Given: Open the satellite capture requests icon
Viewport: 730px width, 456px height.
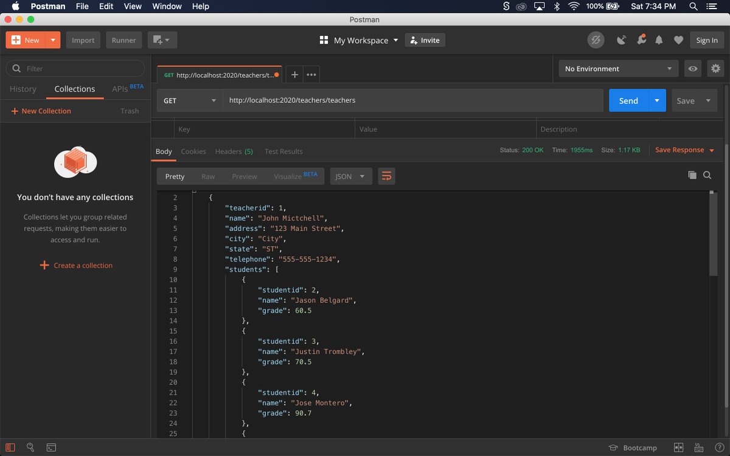Looking at the screenshot, I should [x=621, y=40].
